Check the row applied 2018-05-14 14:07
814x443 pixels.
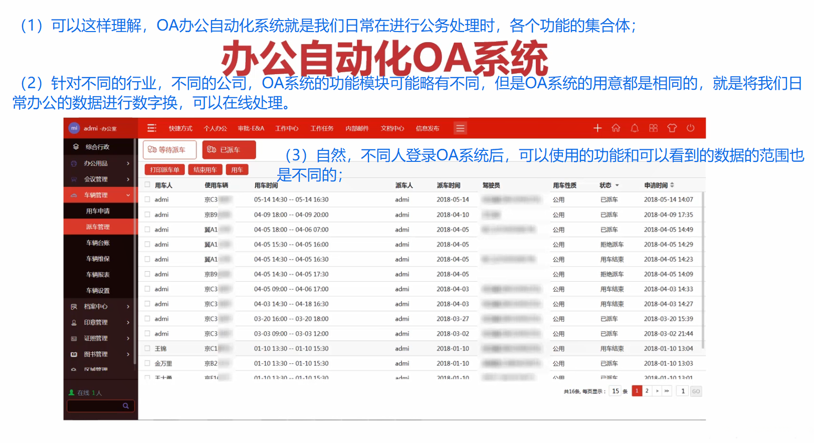point(147,199)
